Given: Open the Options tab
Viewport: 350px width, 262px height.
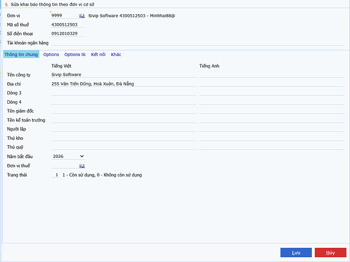Looking at the screenshot, I should [x=51, y=54].
